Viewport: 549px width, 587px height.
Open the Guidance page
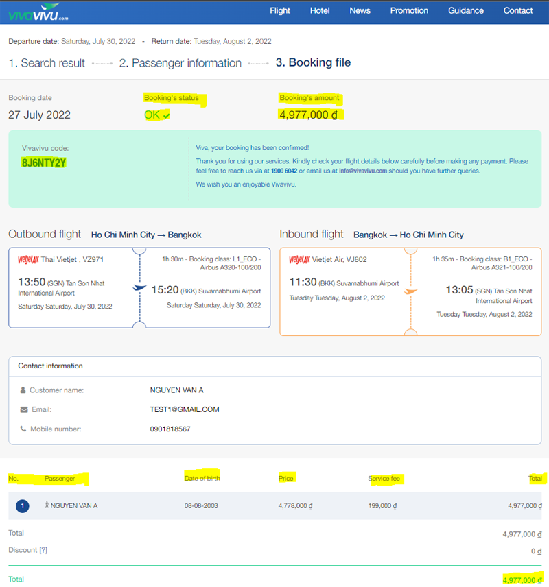466,11
